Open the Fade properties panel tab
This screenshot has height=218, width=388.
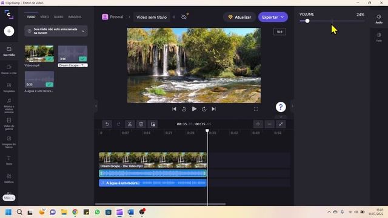[x=379, y=37]
